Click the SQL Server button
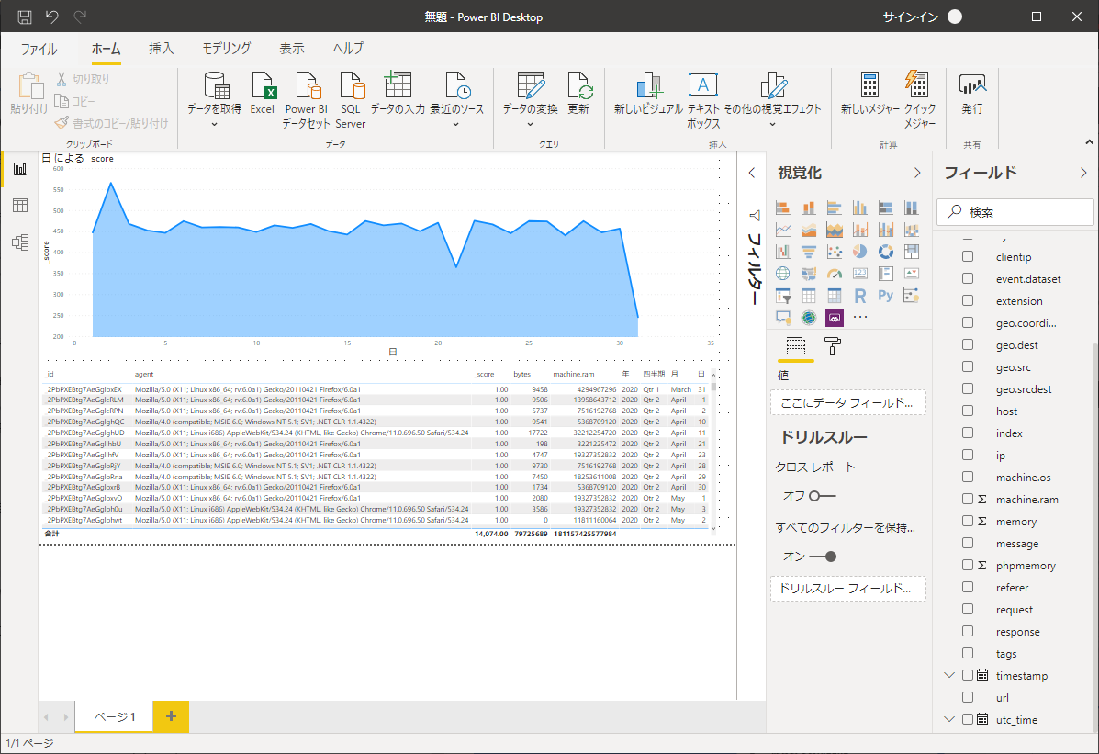Screen dimensions: 1099x754 [x=351, y=100]
